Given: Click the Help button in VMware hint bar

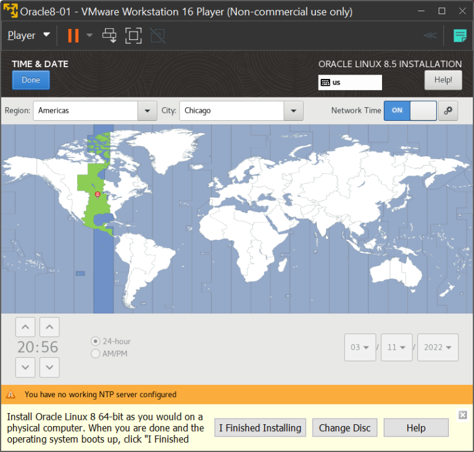Looking at the screenshot, I should (x=416, y=428).
